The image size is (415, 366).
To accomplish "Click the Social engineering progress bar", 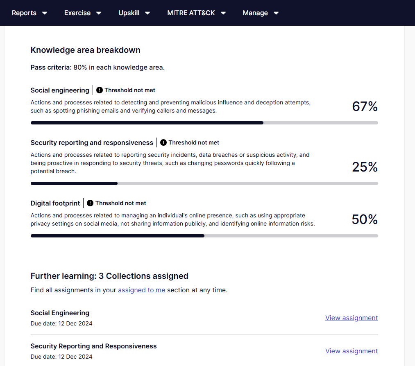I will click(x=204, y=123).
